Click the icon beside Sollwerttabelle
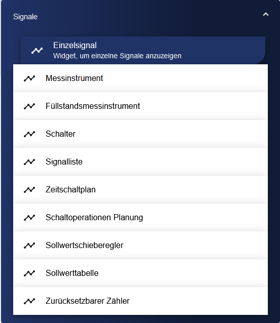280x323 pixels. (29, 273)
